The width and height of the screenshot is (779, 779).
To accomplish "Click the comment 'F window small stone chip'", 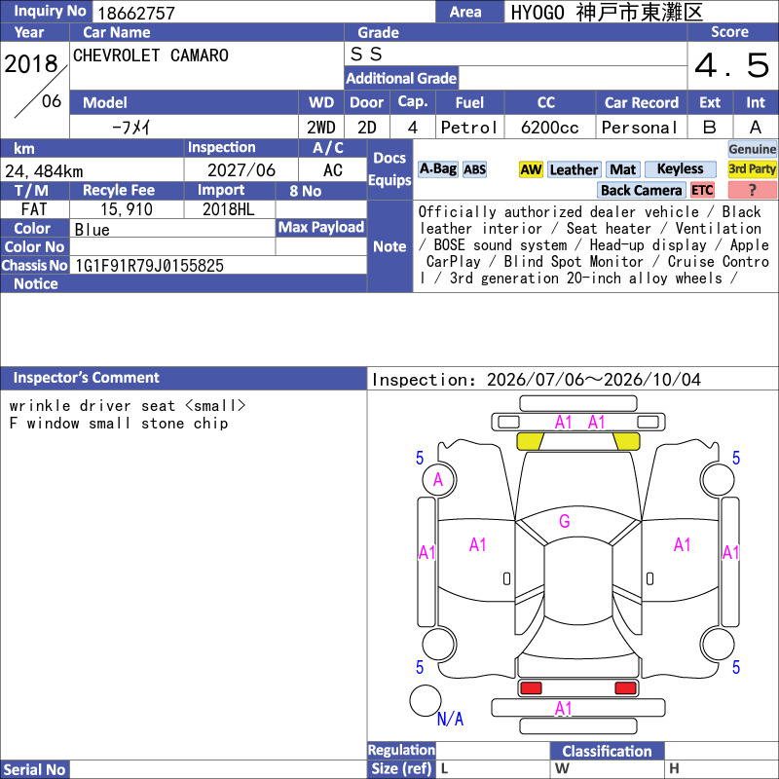I will coord(118,424).
